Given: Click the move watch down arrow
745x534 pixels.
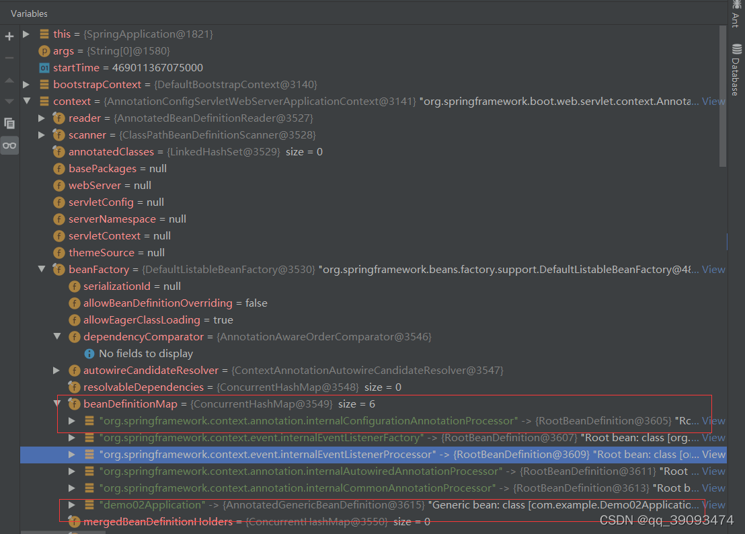Looking at the screenshot, I should point(9,101).
